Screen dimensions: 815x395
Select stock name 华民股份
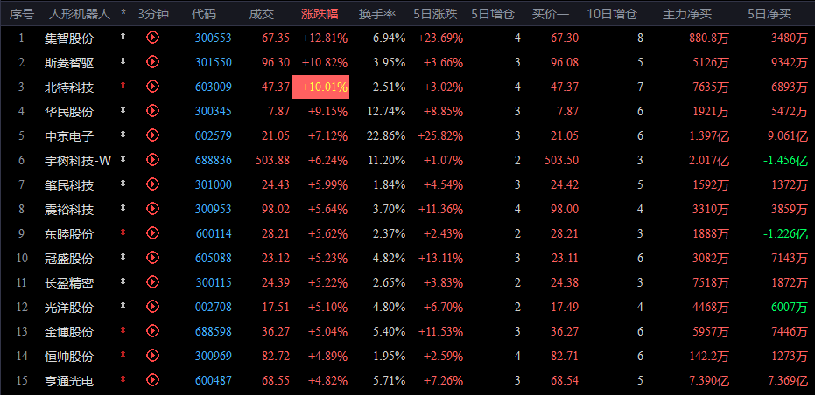(x=70, y=112)
